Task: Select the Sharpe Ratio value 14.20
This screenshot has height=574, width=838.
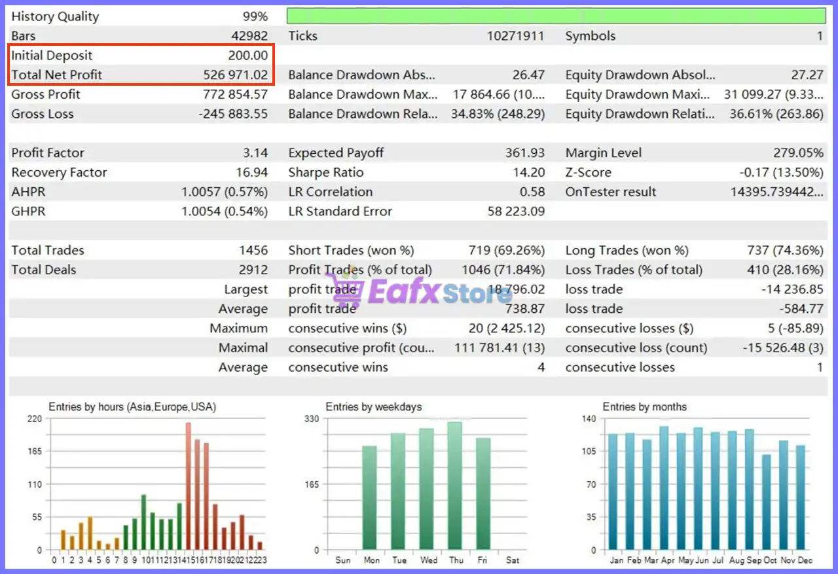Action: [529, 173]
